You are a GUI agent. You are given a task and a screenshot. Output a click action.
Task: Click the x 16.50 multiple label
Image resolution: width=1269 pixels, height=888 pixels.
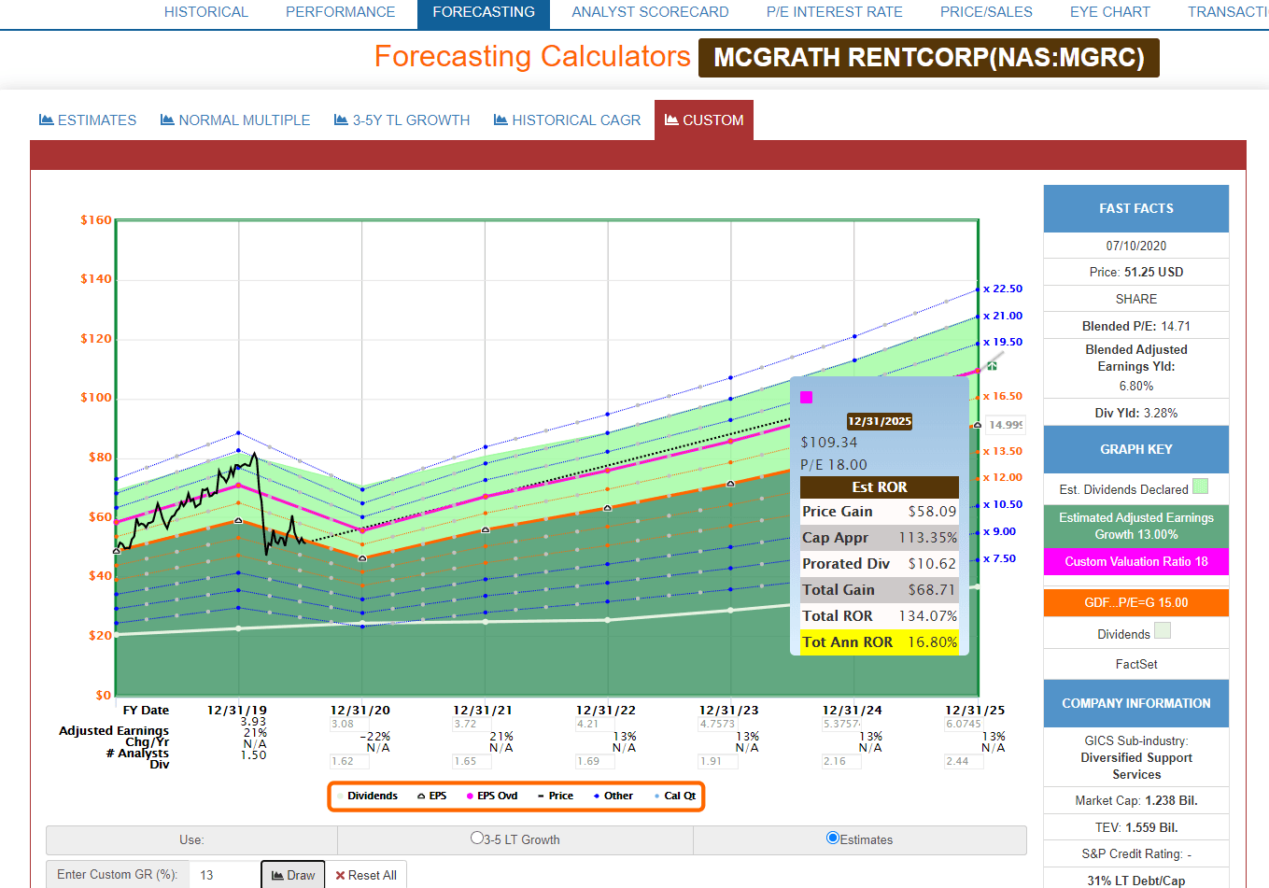(x=1003, y=396)
